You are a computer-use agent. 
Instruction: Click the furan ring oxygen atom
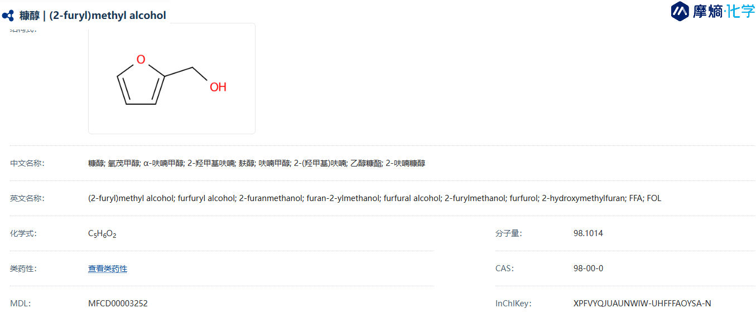[x=141, y=60]
